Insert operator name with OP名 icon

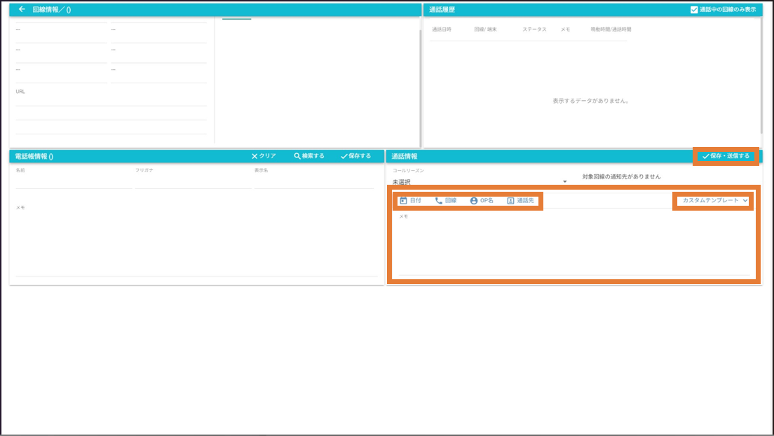point(474,201)
